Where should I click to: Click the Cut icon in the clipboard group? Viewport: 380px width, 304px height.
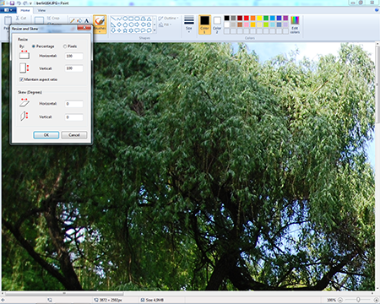coord(17,18)
